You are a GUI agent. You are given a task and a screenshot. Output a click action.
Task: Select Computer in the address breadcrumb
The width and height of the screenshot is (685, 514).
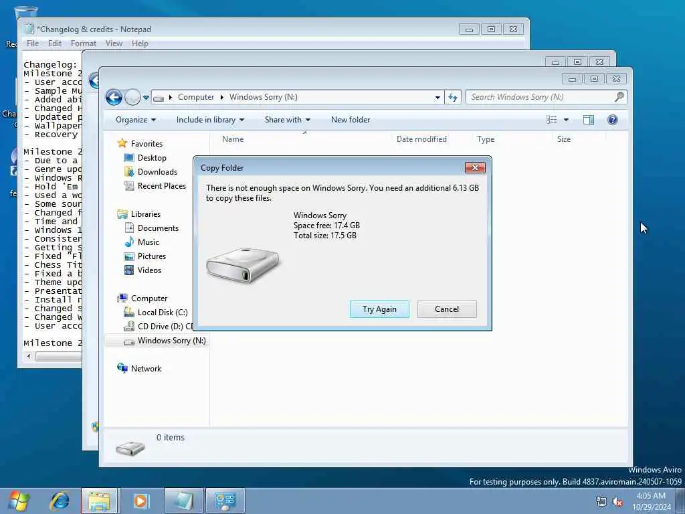tap(196, 97)
